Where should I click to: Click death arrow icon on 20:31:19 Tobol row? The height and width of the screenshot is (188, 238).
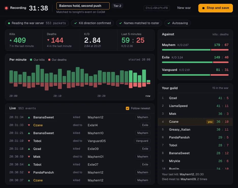[29, 141]
